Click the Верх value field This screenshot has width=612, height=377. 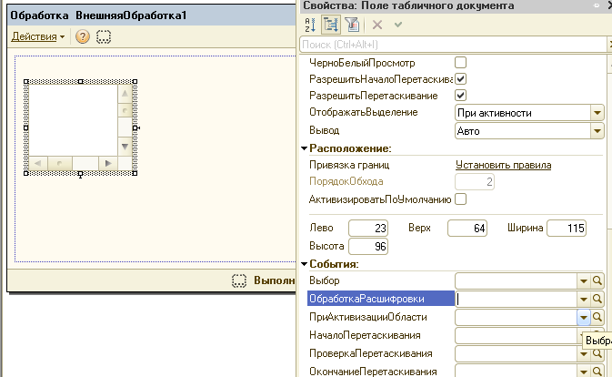(467, 229)
